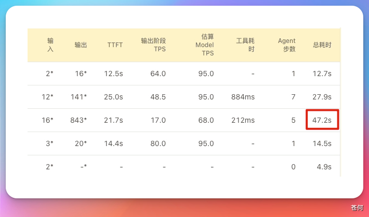Select the total time cell 14.5s

coord(322,143)
